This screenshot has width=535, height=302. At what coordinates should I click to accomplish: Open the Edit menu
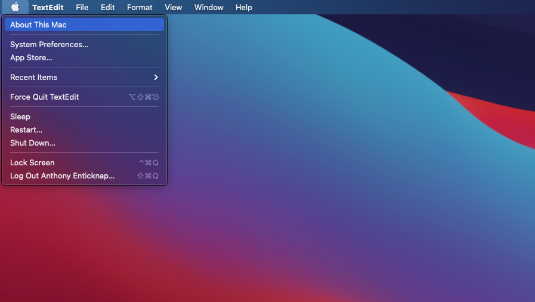click(x=107, y=7)
